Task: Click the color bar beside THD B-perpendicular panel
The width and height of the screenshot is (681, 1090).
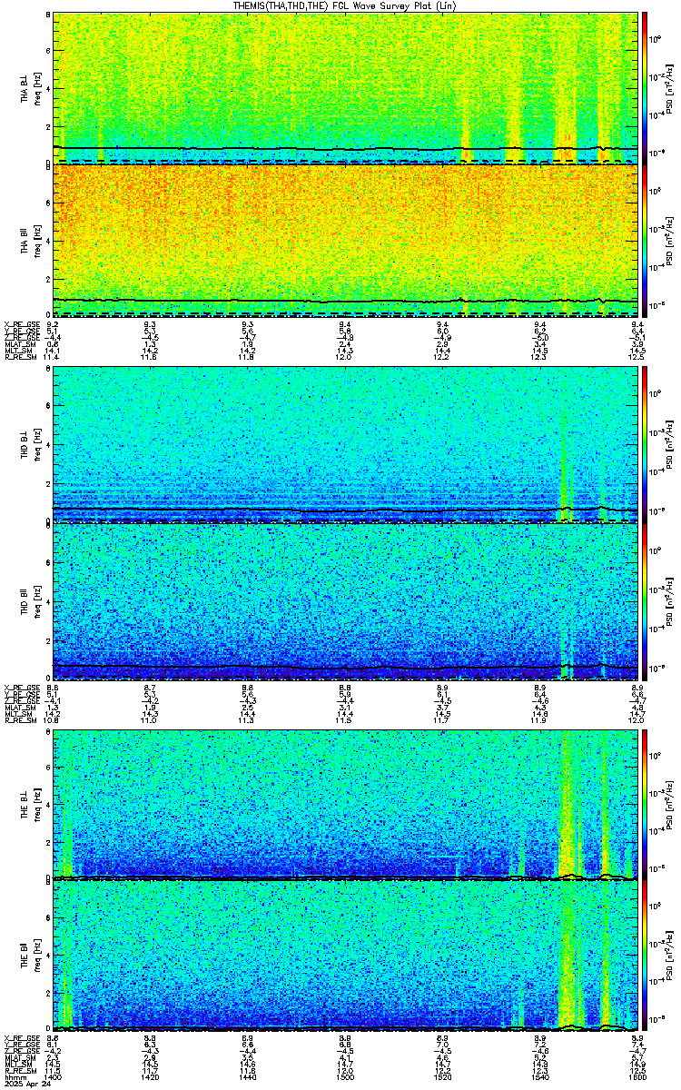Action: pos(645,445)
